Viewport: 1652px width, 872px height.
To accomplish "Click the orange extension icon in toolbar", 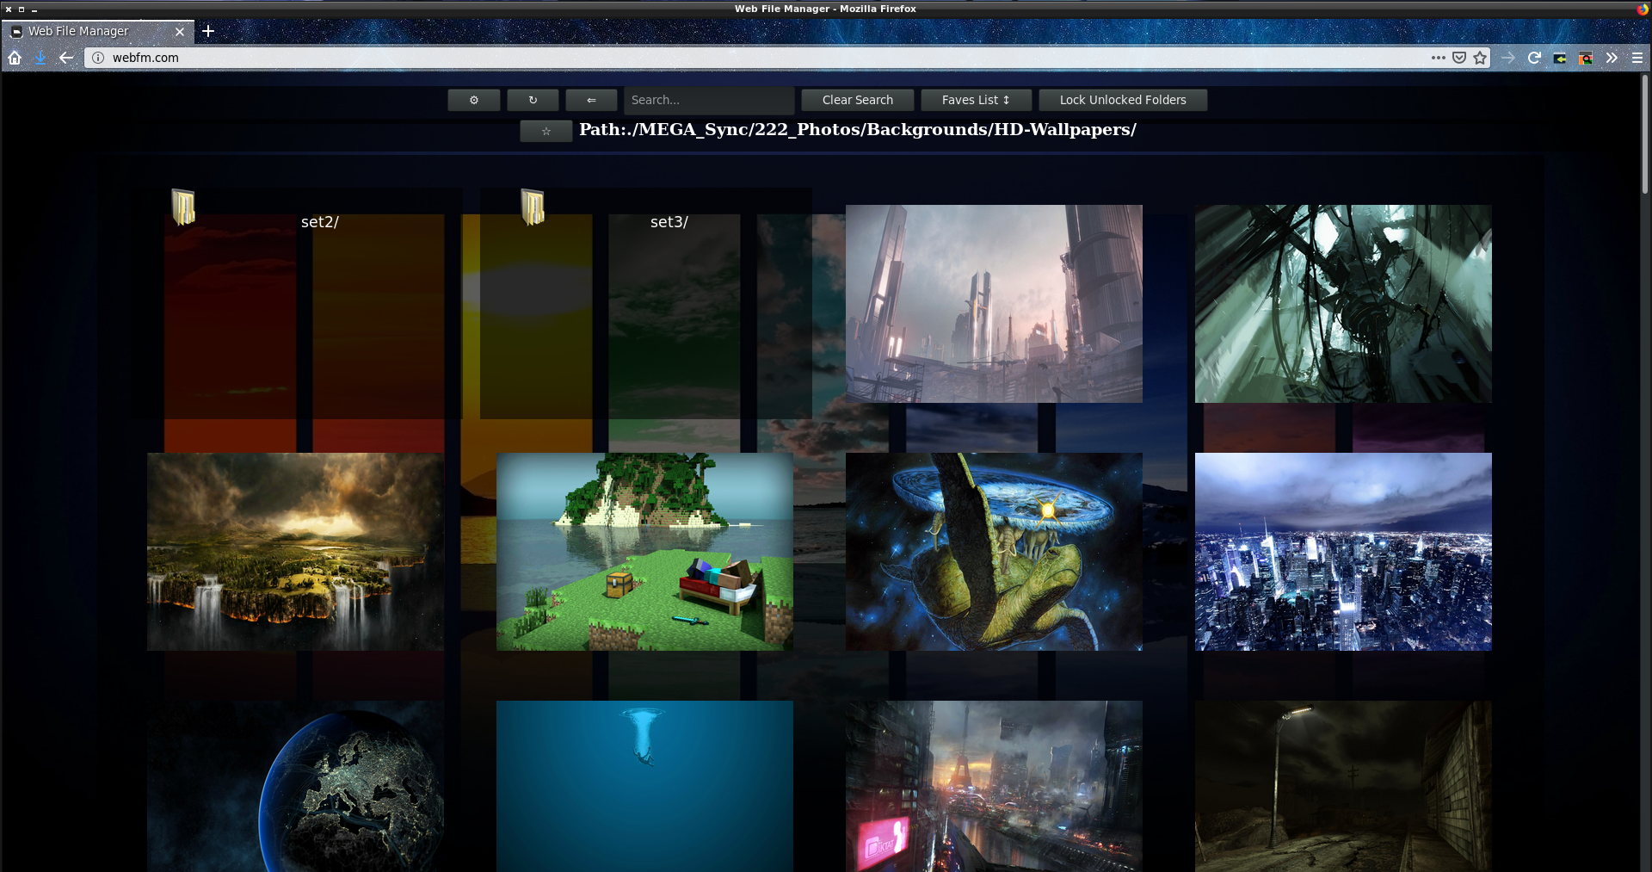I will point(1586,58).
